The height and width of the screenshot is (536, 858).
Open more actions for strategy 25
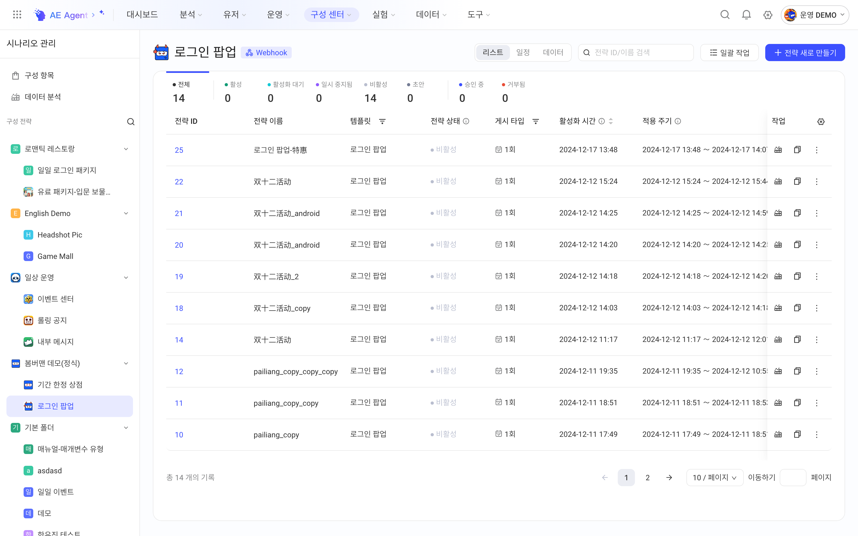coord(816,150)
